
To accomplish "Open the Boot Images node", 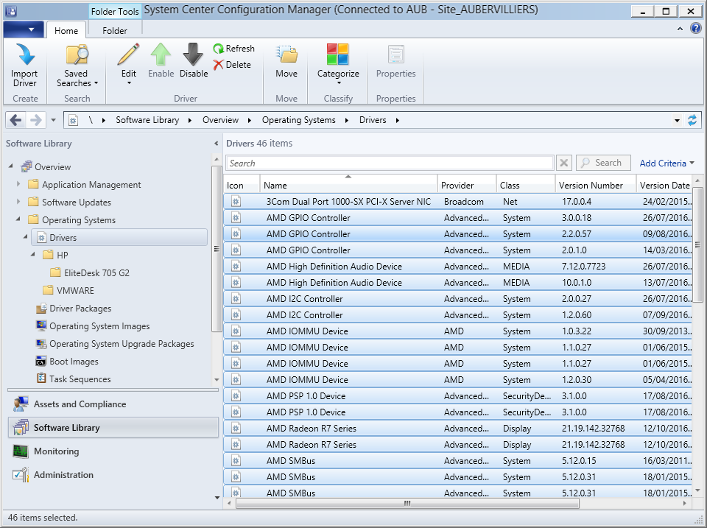I will point(67,362).
